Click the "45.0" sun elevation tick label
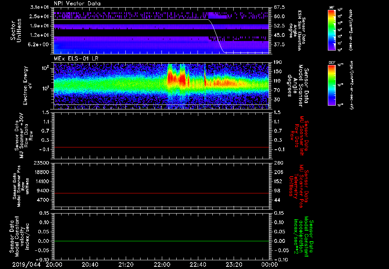 279,35
